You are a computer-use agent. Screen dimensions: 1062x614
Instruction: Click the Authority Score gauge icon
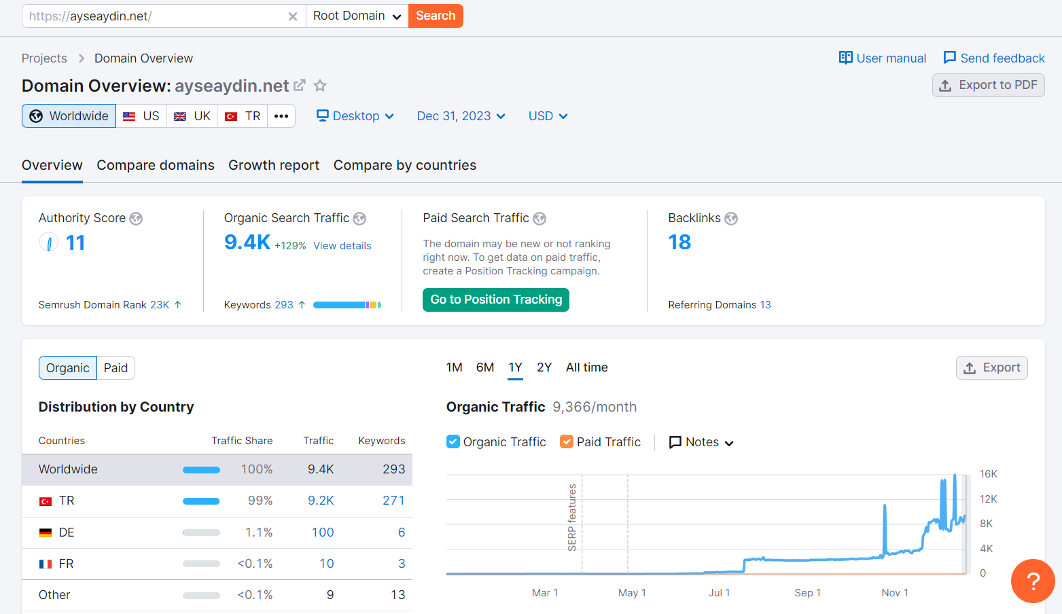[48, 242]
